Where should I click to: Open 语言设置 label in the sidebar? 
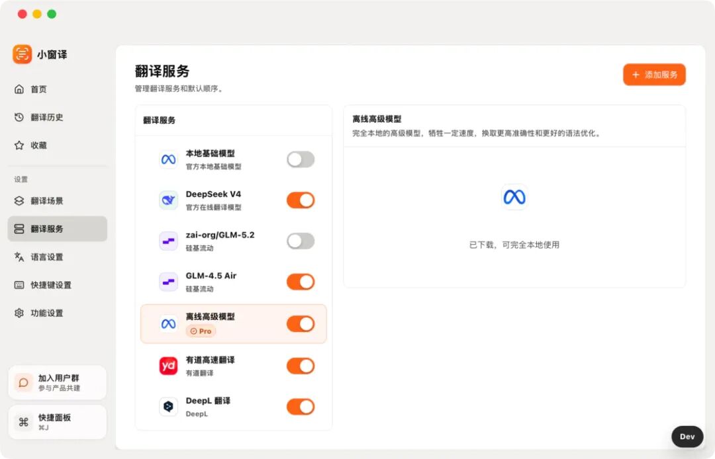(x=47, y=257)
